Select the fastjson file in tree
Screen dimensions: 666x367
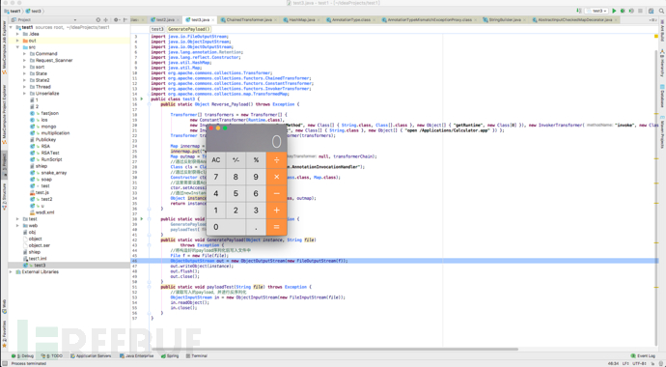point(49,113)
